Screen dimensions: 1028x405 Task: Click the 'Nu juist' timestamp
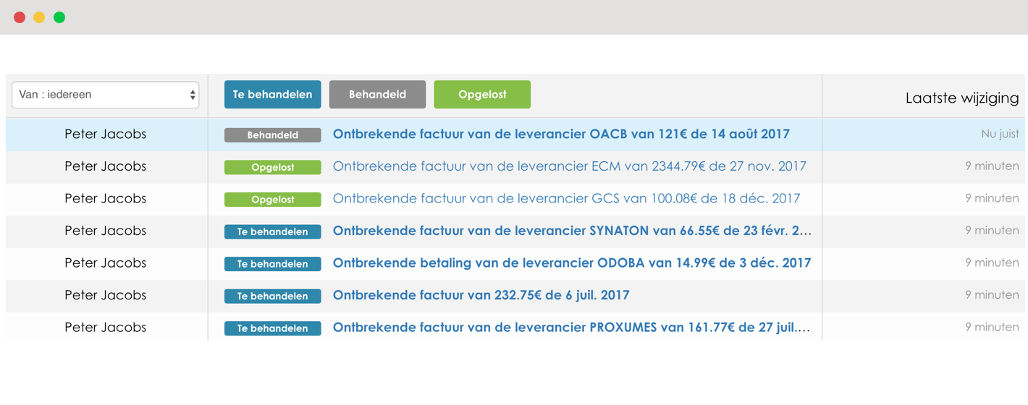coord(1000,134)
